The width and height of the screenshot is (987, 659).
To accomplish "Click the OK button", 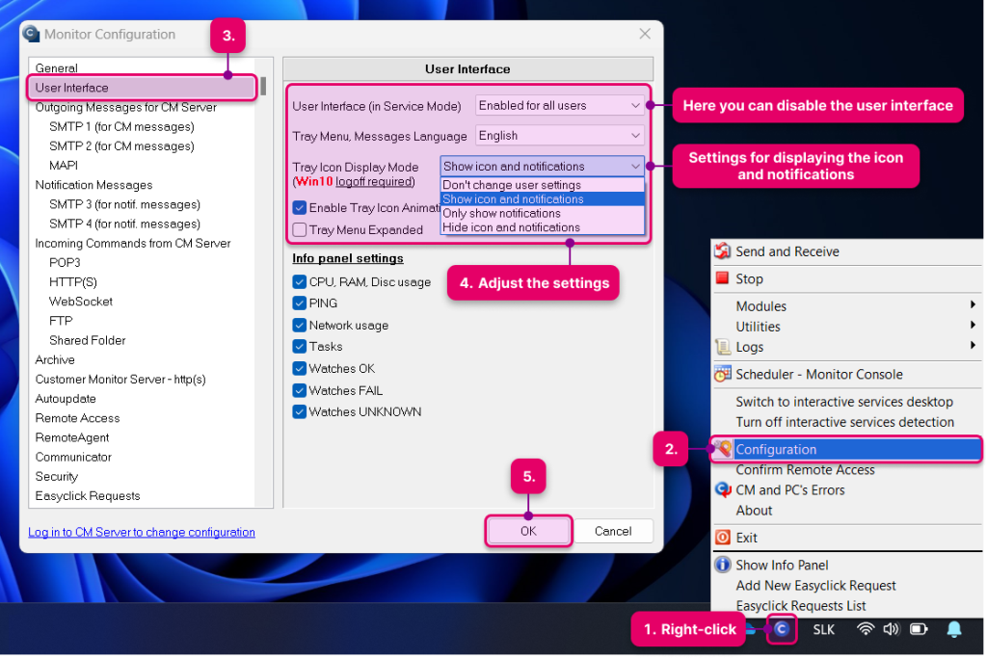I will point(530,533).
